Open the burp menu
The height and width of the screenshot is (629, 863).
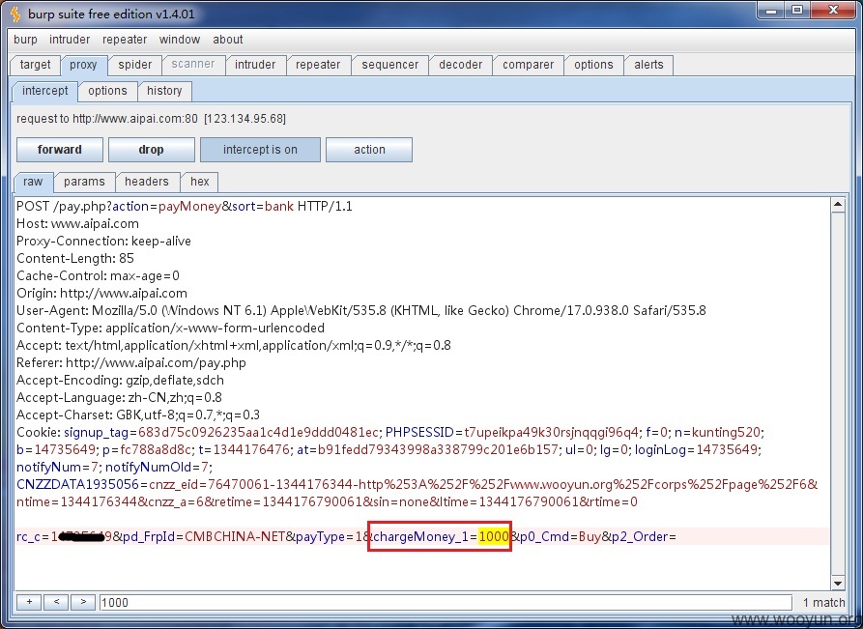tap(25, 40)
